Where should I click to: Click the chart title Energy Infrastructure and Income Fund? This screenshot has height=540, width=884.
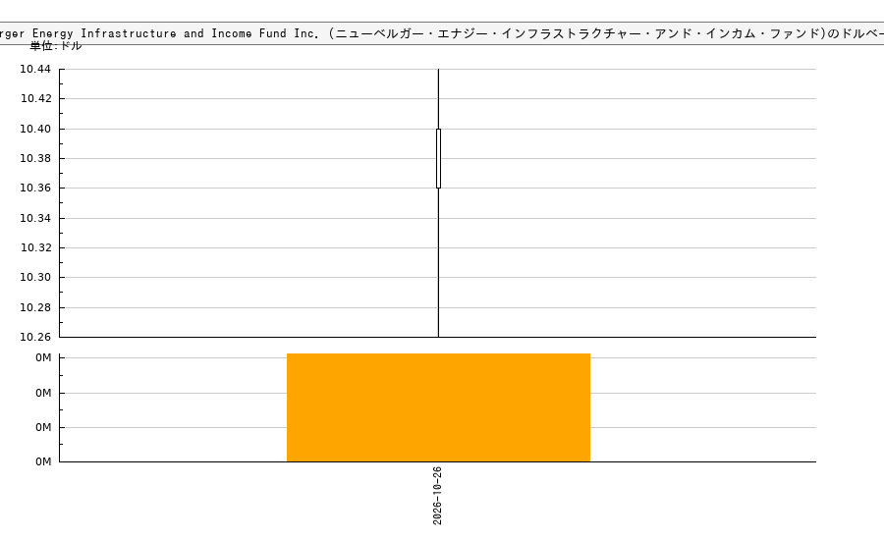pyautogui.click(x=159, y=33)
